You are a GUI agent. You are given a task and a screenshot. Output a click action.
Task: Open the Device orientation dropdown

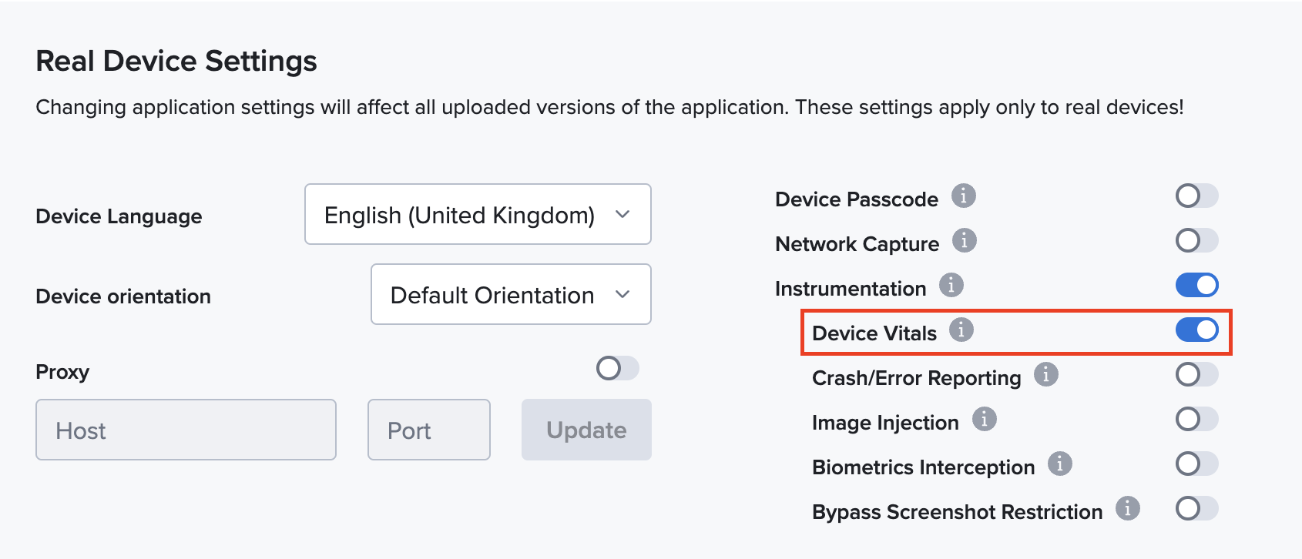tap(511, 294)
